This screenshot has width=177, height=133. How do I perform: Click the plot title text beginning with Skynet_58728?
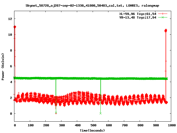click(92, 6)
